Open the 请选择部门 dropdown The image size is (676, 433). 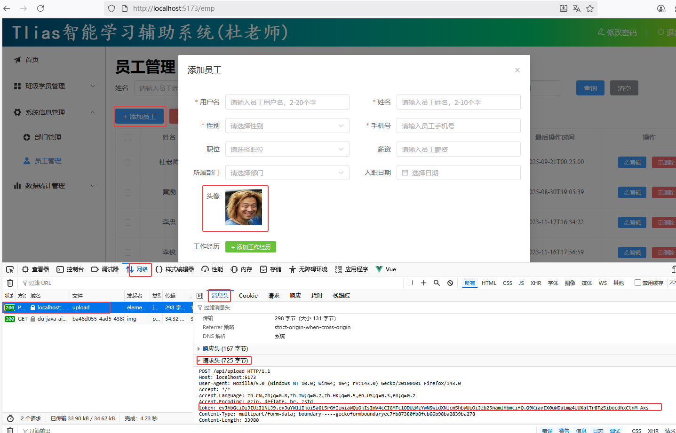[x=287, y=173]
